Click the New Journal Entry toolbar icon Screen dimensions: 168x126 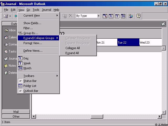(6, 16)
